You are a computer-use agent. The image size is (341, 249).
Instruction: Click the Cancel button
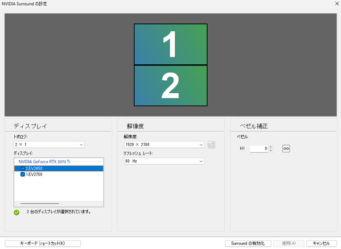point(322,243)
